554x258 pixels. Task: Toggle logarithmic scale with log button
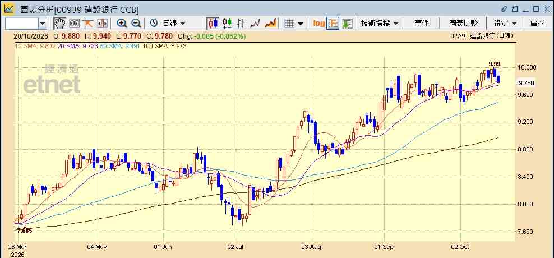tap(318, 24)
